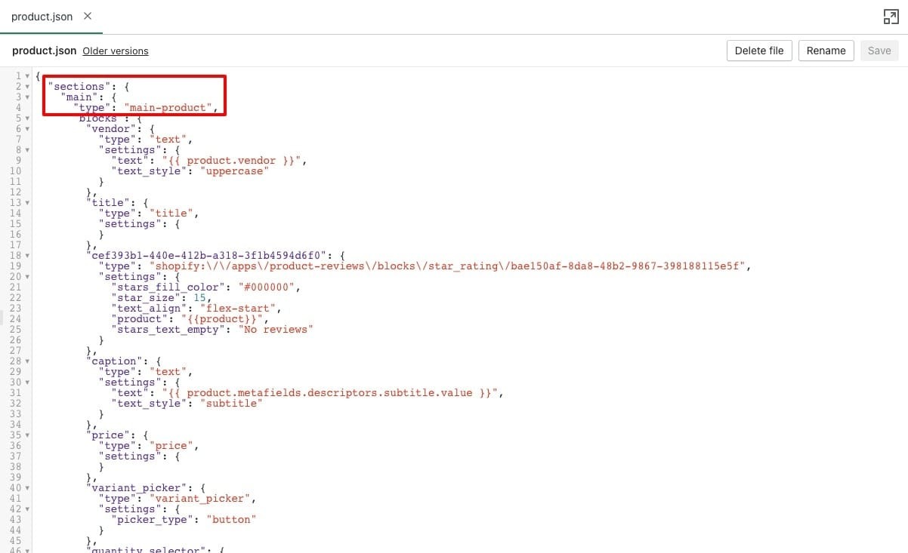Click the Delete file button
This screenshot has height=553, width=908.
pyautogui.click(x=758, y=51)
